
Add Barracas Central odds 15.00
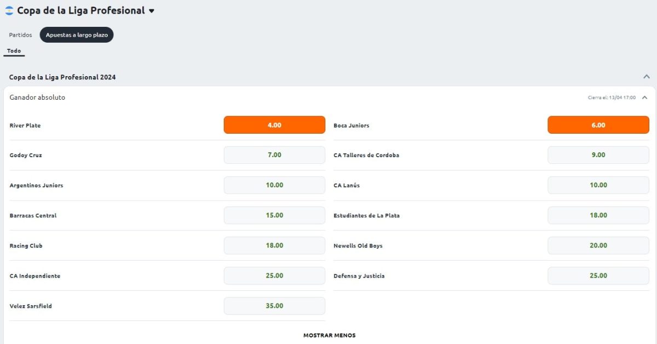(x=274, y=215)
